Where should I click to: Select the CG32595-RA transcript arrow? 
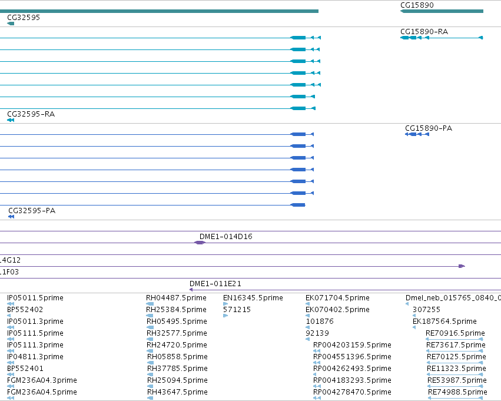11,120
